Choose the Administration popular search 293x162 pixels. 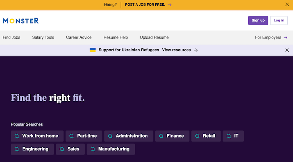click(129, 136)
